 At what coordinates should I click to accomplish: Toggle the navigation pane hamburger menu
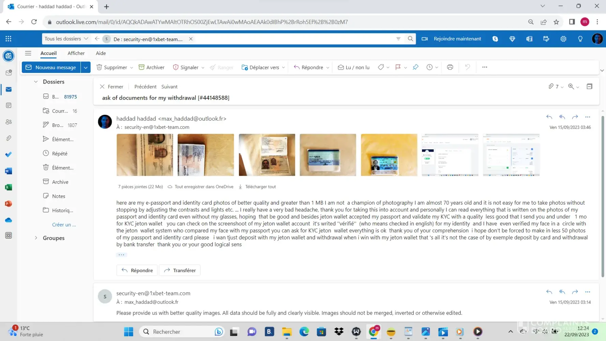(x=28, y=53)
